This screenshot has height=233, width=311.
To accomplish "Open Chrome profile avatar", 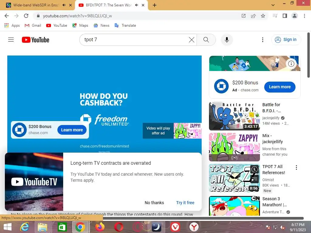I will click(295, 16).
